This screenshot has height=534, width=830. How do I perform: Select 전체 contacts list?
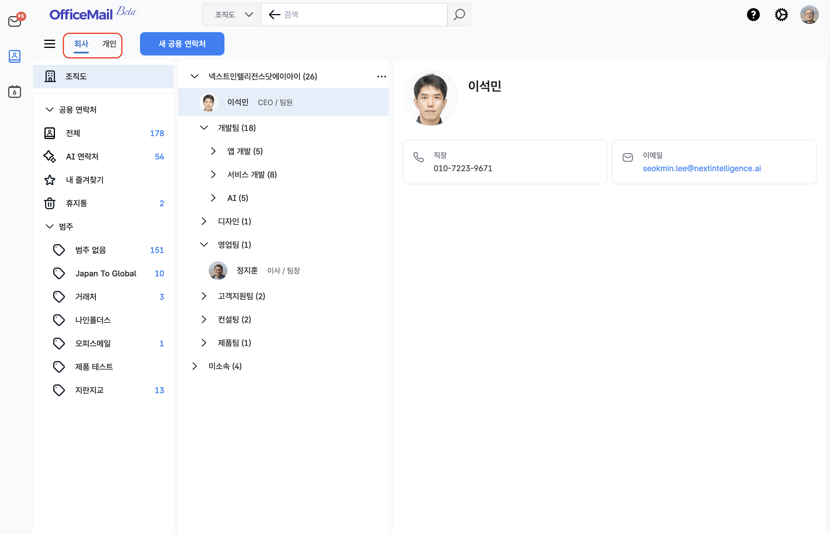click(104, 133)
